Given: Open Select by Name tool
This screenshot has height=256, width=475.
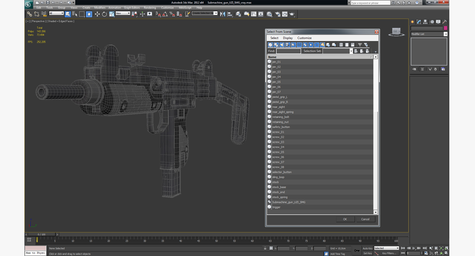Looking at the screenshot, I should [x=75, y=14].
